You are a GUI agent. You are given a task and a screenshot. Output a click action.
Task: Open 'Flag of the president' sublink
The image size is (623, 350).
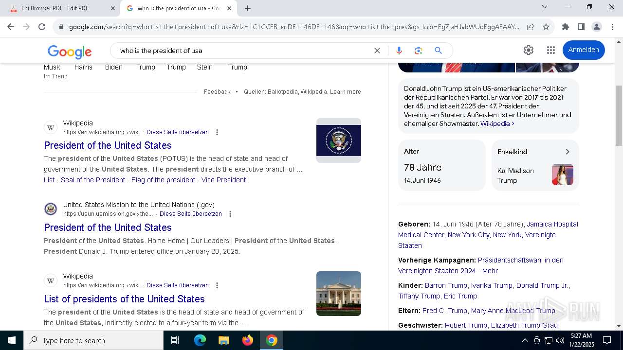click(x=163, y=180)
